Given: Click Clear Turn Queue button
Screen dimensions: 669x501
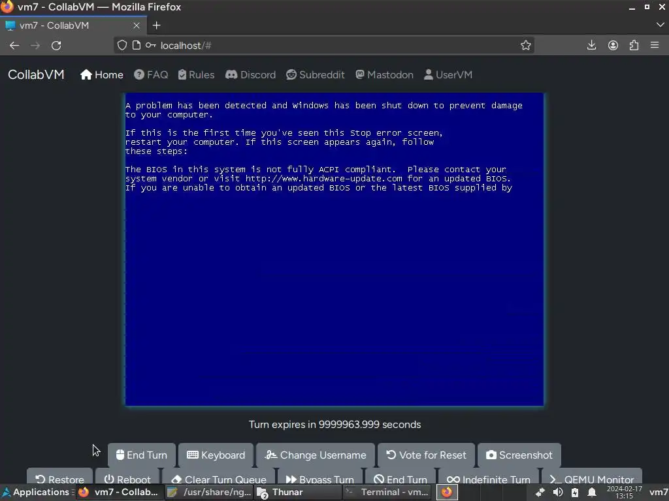Looking at the screenshot, I should [x=218, y=476].
